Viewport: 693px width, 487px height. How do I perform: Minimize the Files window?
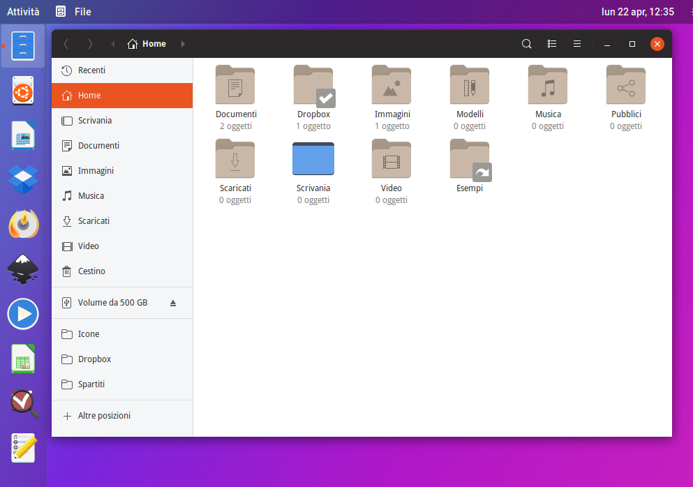[x=607, y=44]
